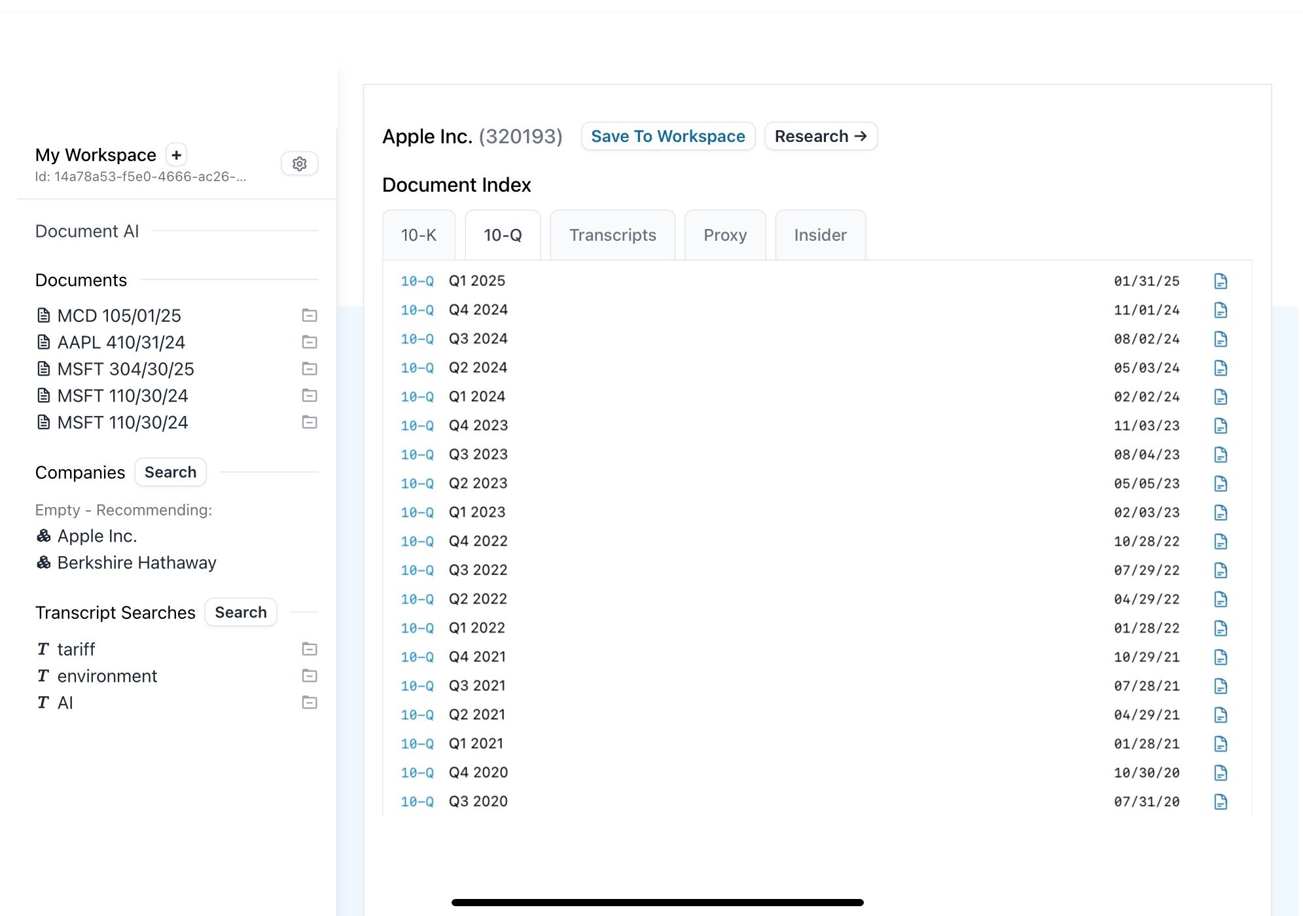Click the Search button next to Transcript Searches
Image resolution: width=1303 pixels, height=916 pixels.
pos(241,612)
